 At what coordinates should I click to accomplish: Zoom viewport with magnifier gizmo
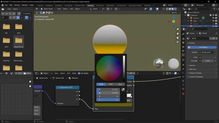tap(178, 29)
